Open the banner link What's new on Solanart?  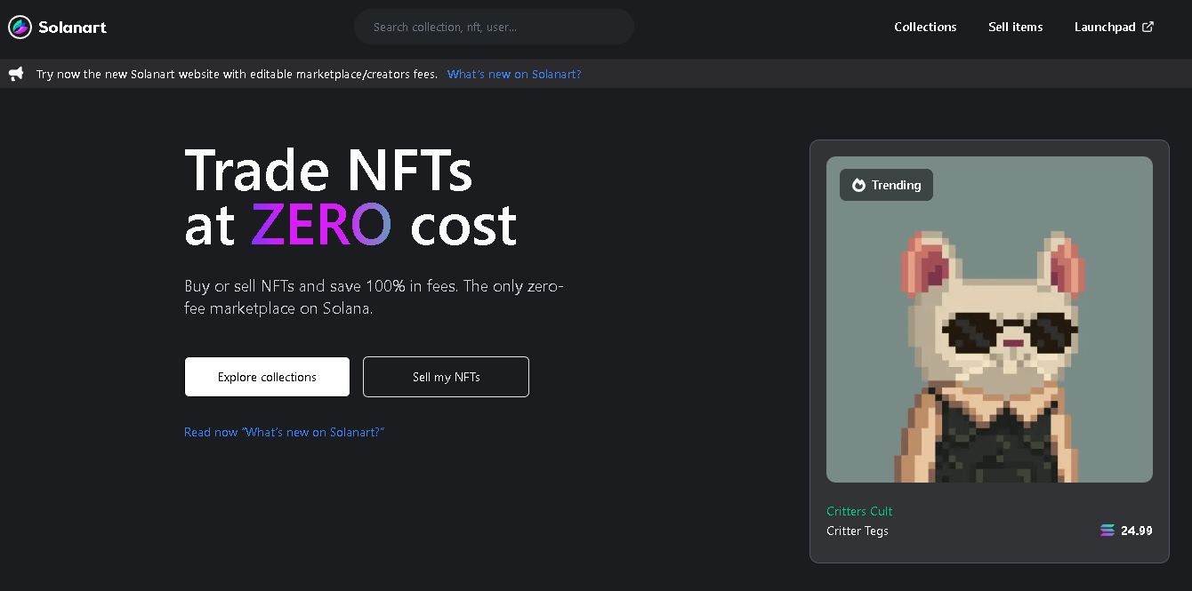(514, 74)
